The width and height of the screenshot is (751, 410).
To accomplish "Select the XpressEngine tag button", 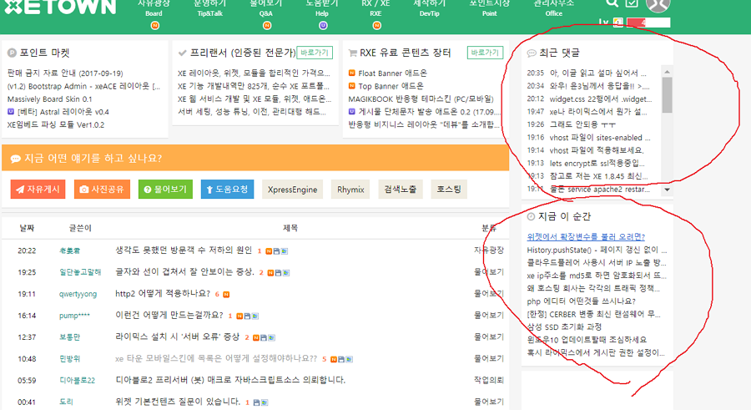I will [292, 190].
